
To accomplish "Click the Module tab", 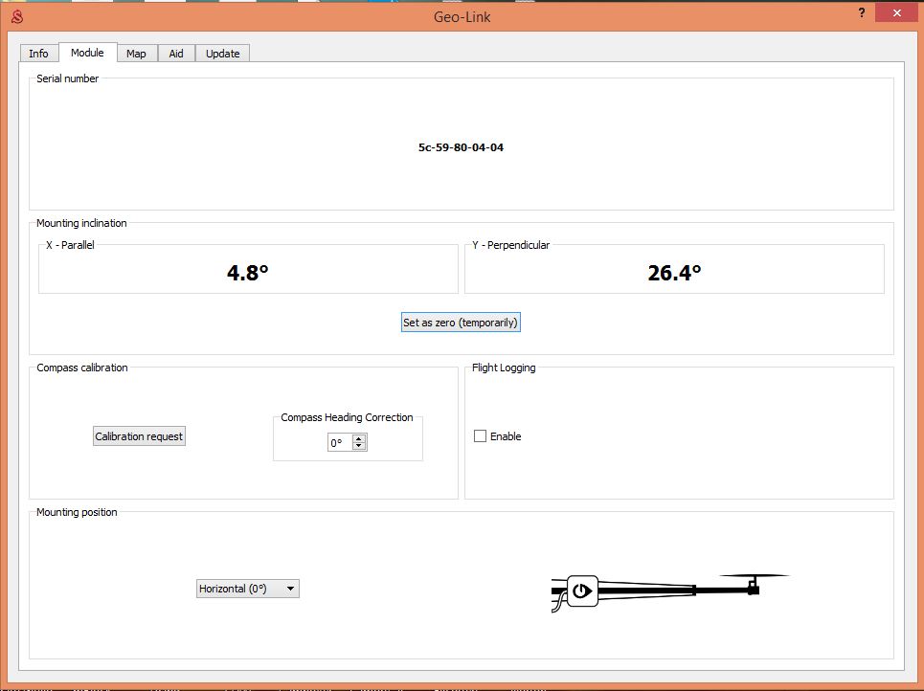I will coord(87,53).
